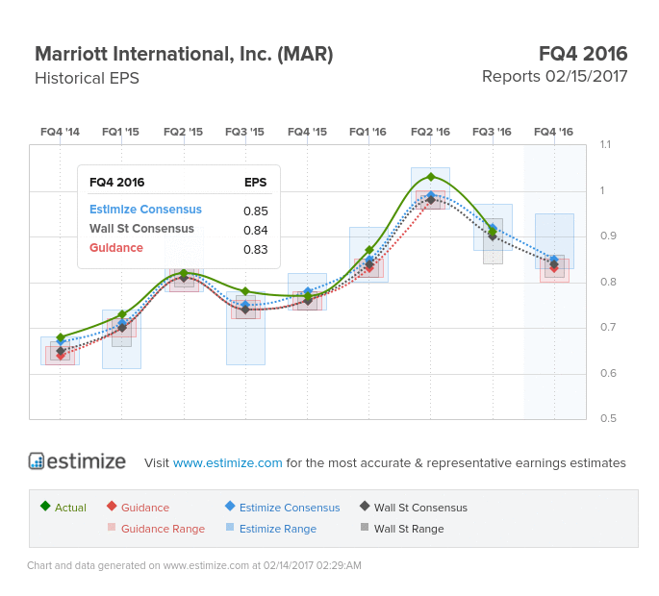The height and width of the screenshot is (596, 659).
Task: Click the estimize logo
Action: pyautogui.click(x=77, y=461)
